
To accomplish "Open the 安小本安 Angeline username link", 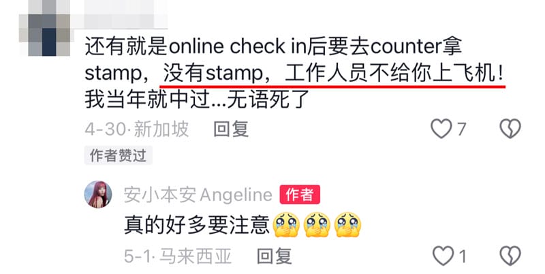I will pos(198,195).
